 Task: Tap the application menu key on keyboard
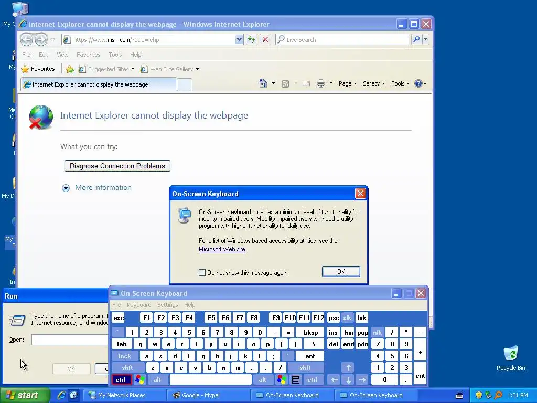point(296,380)
